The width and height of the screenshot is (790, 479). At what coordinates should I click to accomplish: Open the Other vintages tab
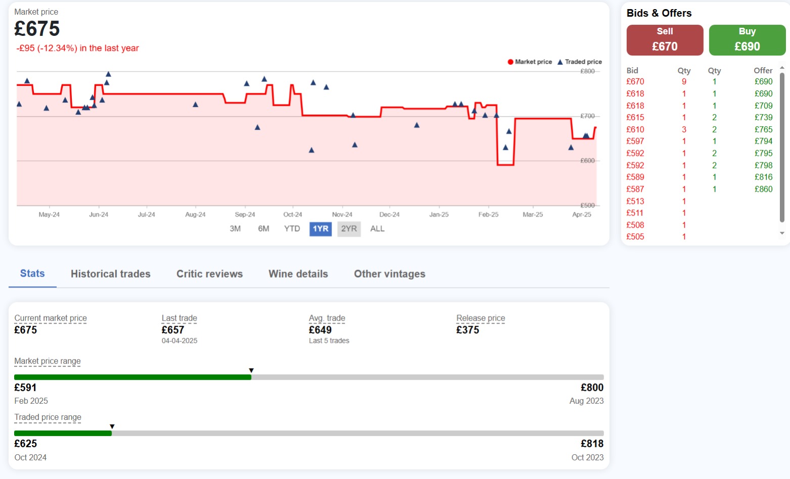click(390, 274)
